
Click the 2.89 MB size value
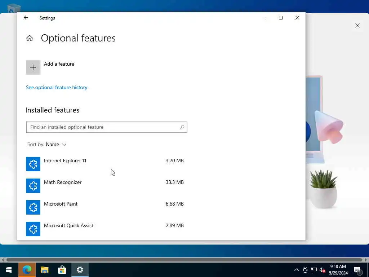click(x=175, y=226)
